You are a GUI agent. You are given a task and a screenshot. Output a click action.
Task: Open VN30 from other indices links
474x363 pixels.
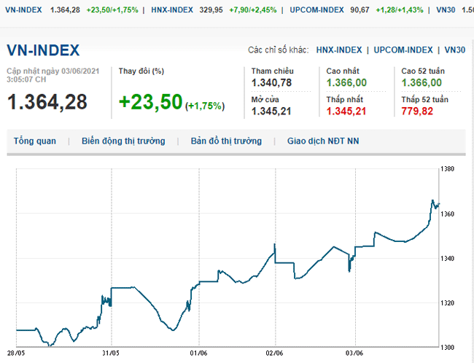tap(454, 50)
